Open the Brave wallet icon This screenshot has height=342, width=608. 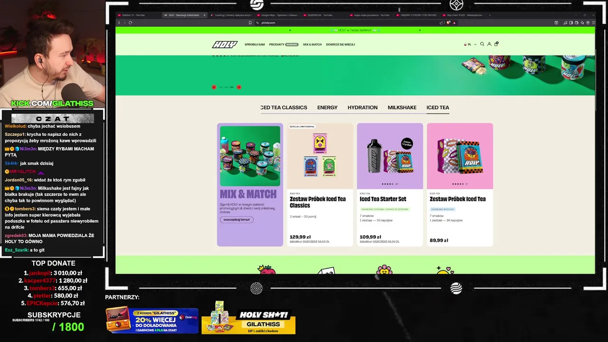coord(577,23)
